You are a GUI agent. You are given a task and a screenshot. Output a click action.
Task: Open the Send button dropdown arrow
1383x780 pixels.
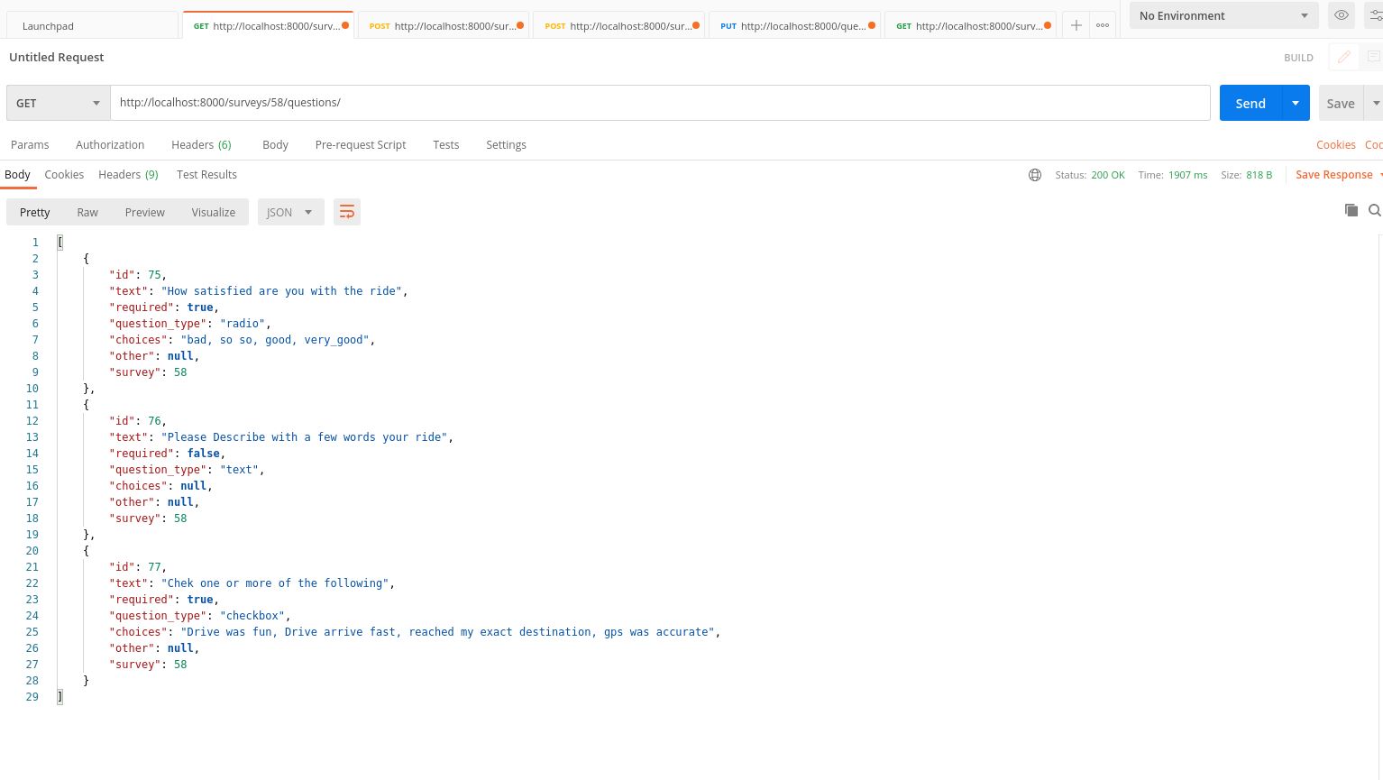click(x=1295, y=103)
